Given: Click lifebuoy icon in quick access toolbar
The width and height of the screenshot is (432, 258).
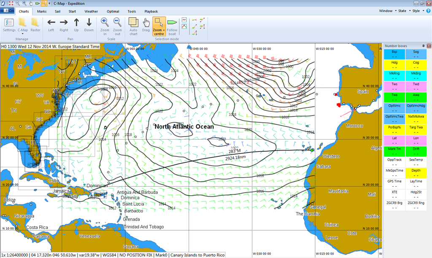Looking at the screenshot, I should 11,3.
